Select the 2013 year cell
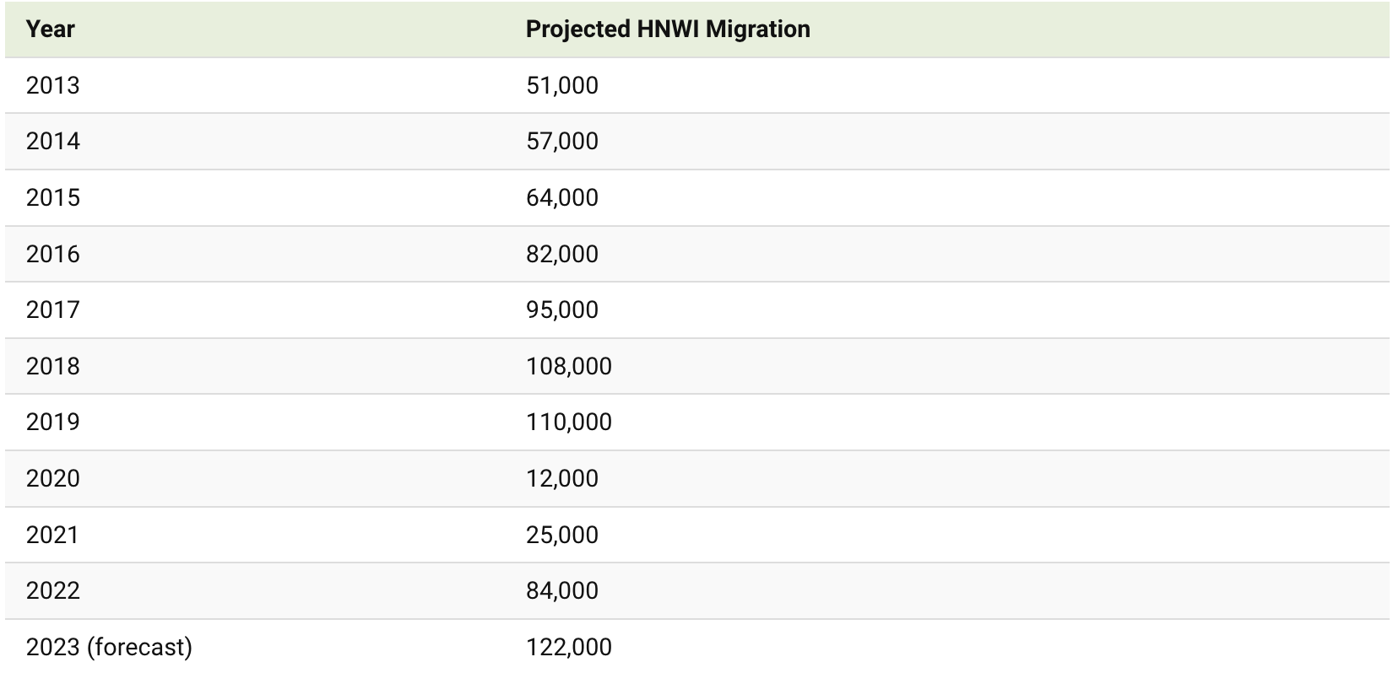Image resolution: width=1393 pixels, height=673 pixels. tap(53, 85)
